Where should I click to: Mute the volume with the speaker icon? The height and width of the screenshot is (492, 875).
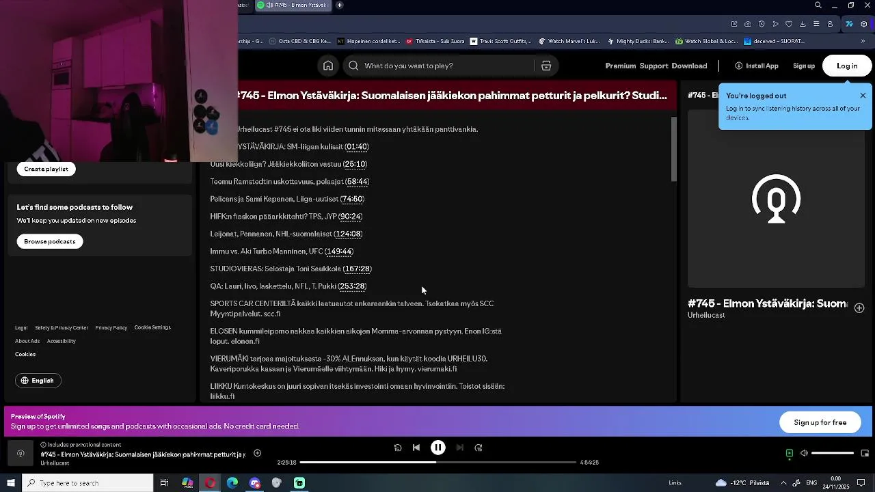point(804,453)
